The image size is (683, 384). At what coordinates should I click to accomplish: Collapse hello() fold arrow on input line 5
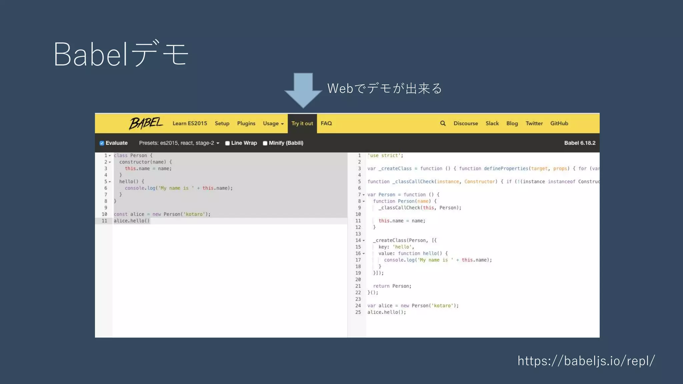click(x=110, y=182)
